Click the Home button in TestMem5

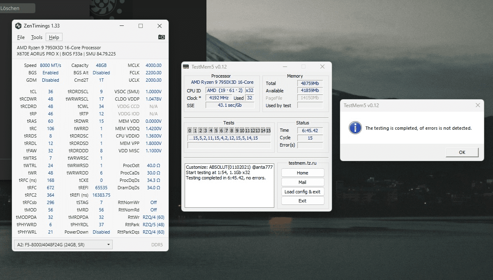tap(303, 173)
